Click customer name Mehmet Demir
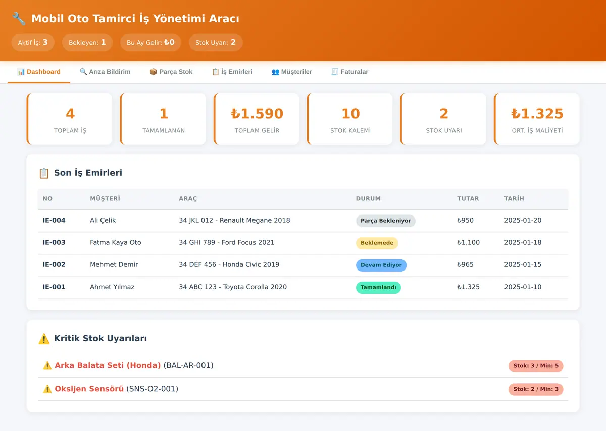Image resolution: width=606 pixels, height=431 pixels. point(114,264)
